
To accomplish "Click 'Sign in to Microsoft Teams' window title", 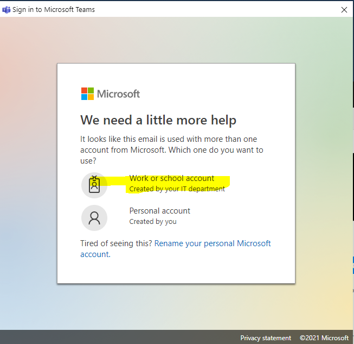I will [x=54, y=10].
